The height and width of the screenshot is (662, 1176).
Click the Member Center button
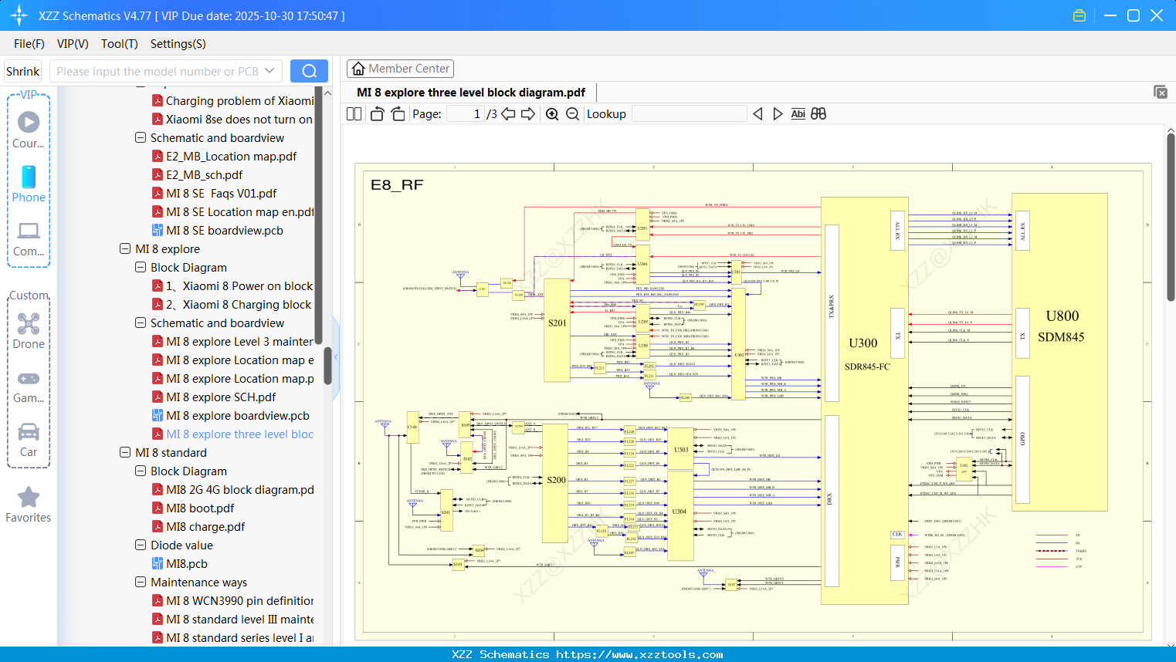400,68
